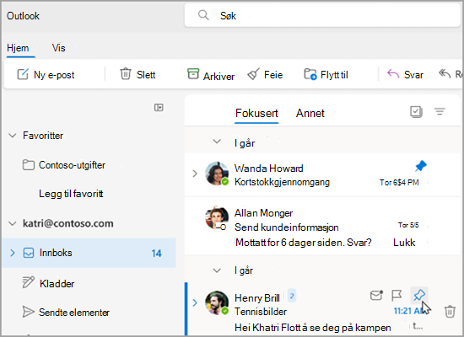Flag the Henry Brill message
The image size is (464, 337).
tap(397, 295)
